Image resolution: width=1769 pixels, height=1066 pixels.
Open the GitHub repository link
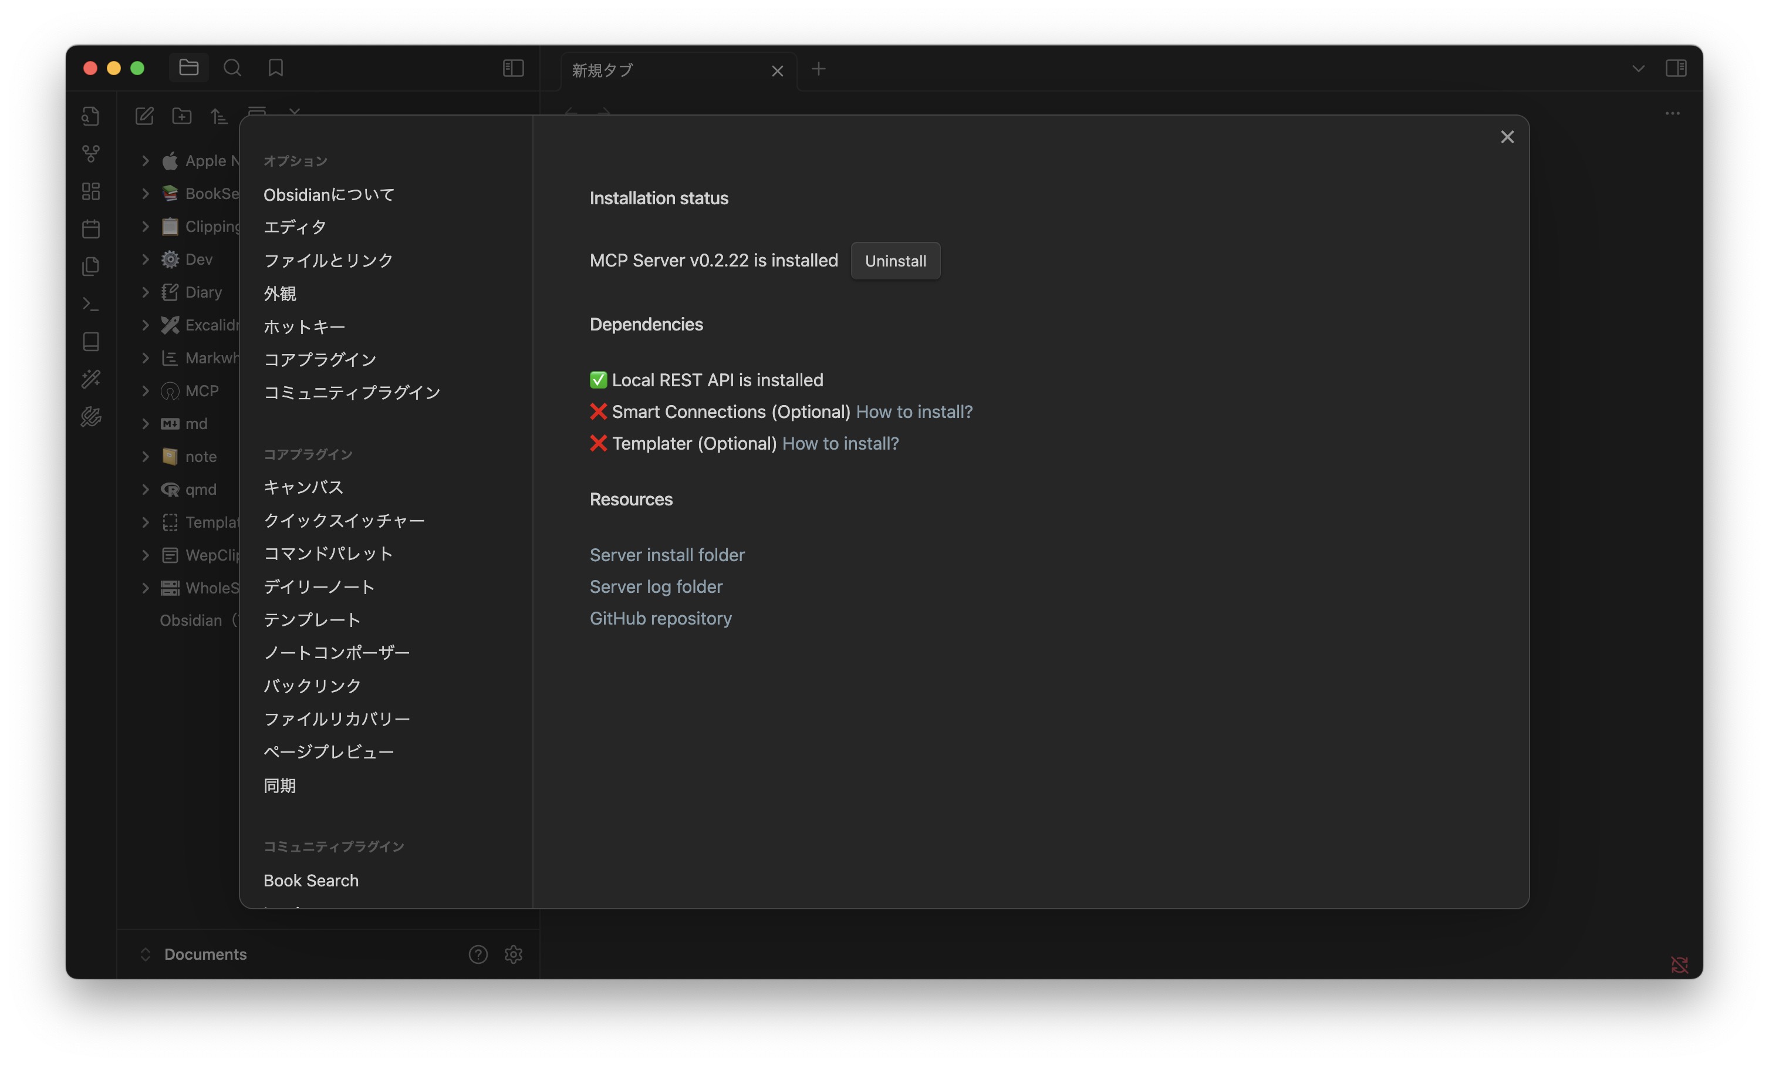pos(660,618)
